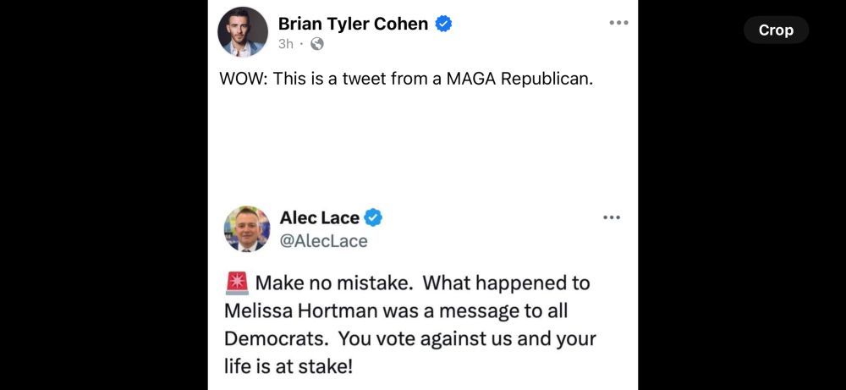This screenshot has height=390, width=846.
Task: Select the Alec Lace display name
Action: click(319, 218)
